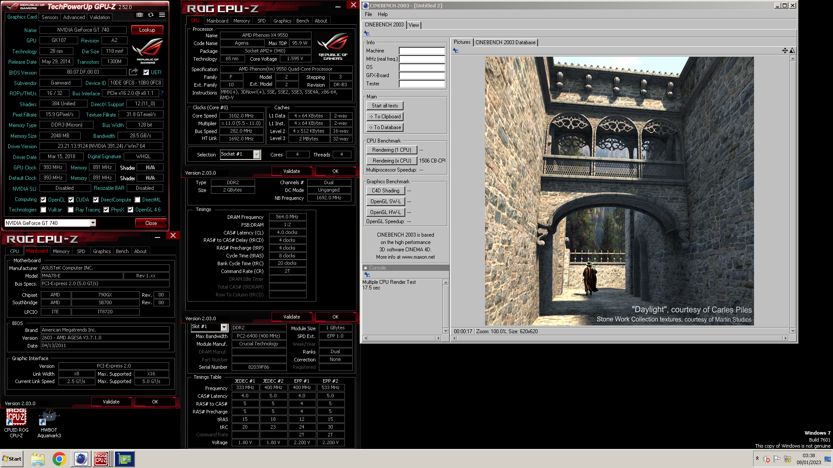
Task: Open CPUID ROG CPU-Z desktop shortcut
Action: tap(16, 423)
